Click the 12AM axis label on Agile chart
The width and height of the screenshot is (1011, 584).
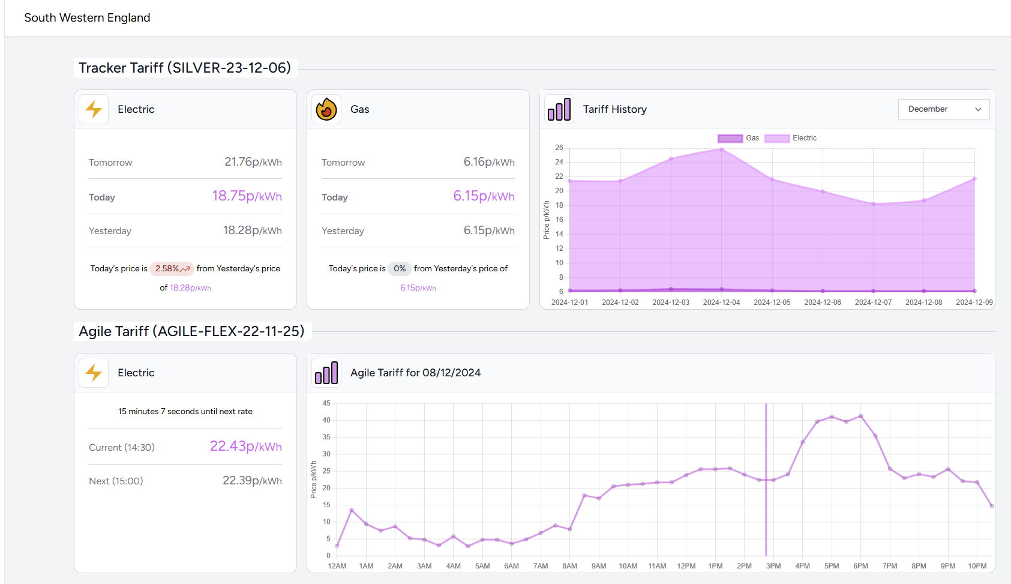[x=337, y=566]
